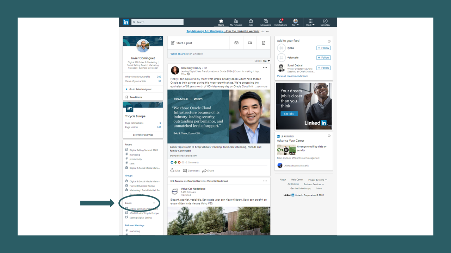View the 2 Comments link
The image size is (451, 253).
tap(192, 162)
